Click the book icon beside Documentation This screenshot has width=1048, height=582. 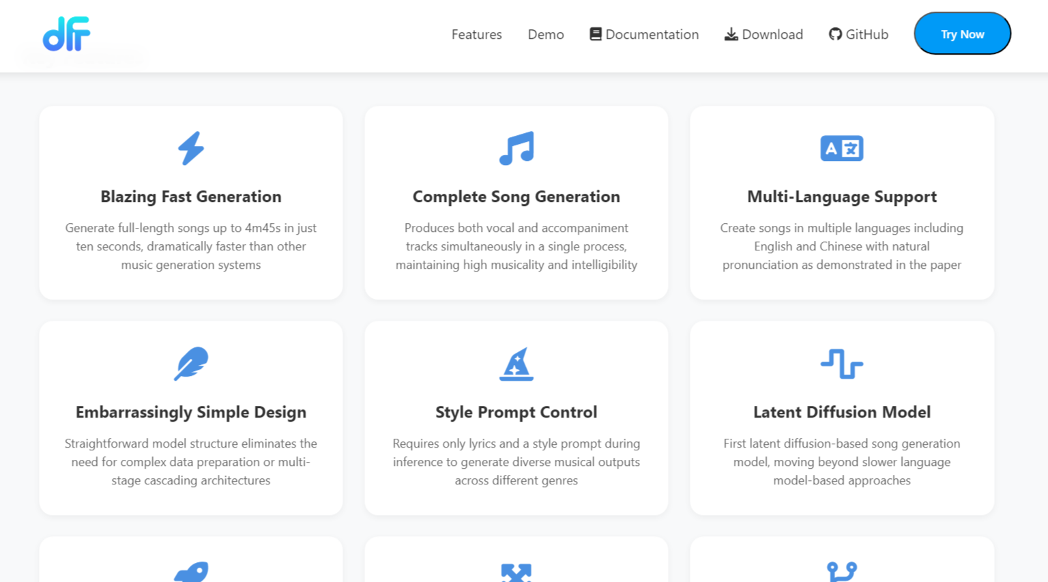click(596, 34)
